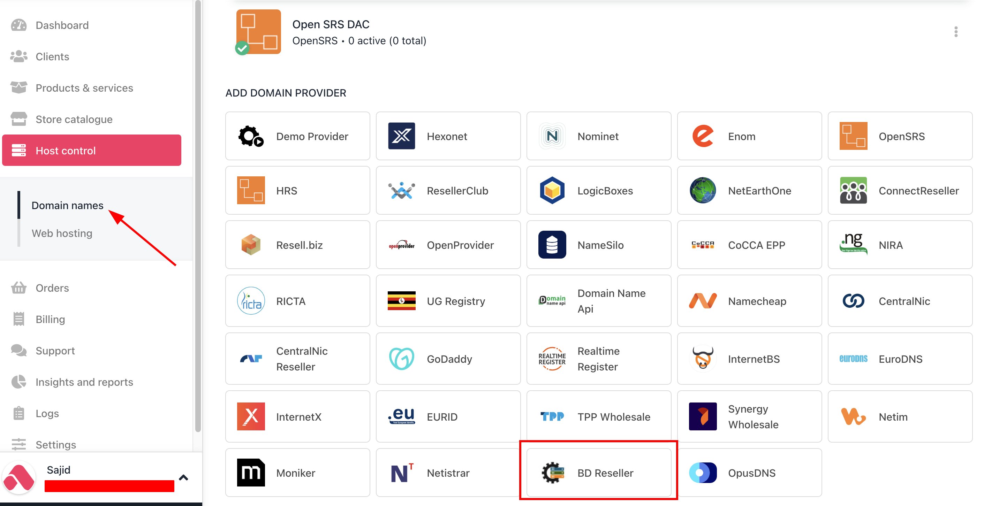Add the EuroDNS provider card
The width and height of the screenshot is (984, 506).
pos(900,359)
